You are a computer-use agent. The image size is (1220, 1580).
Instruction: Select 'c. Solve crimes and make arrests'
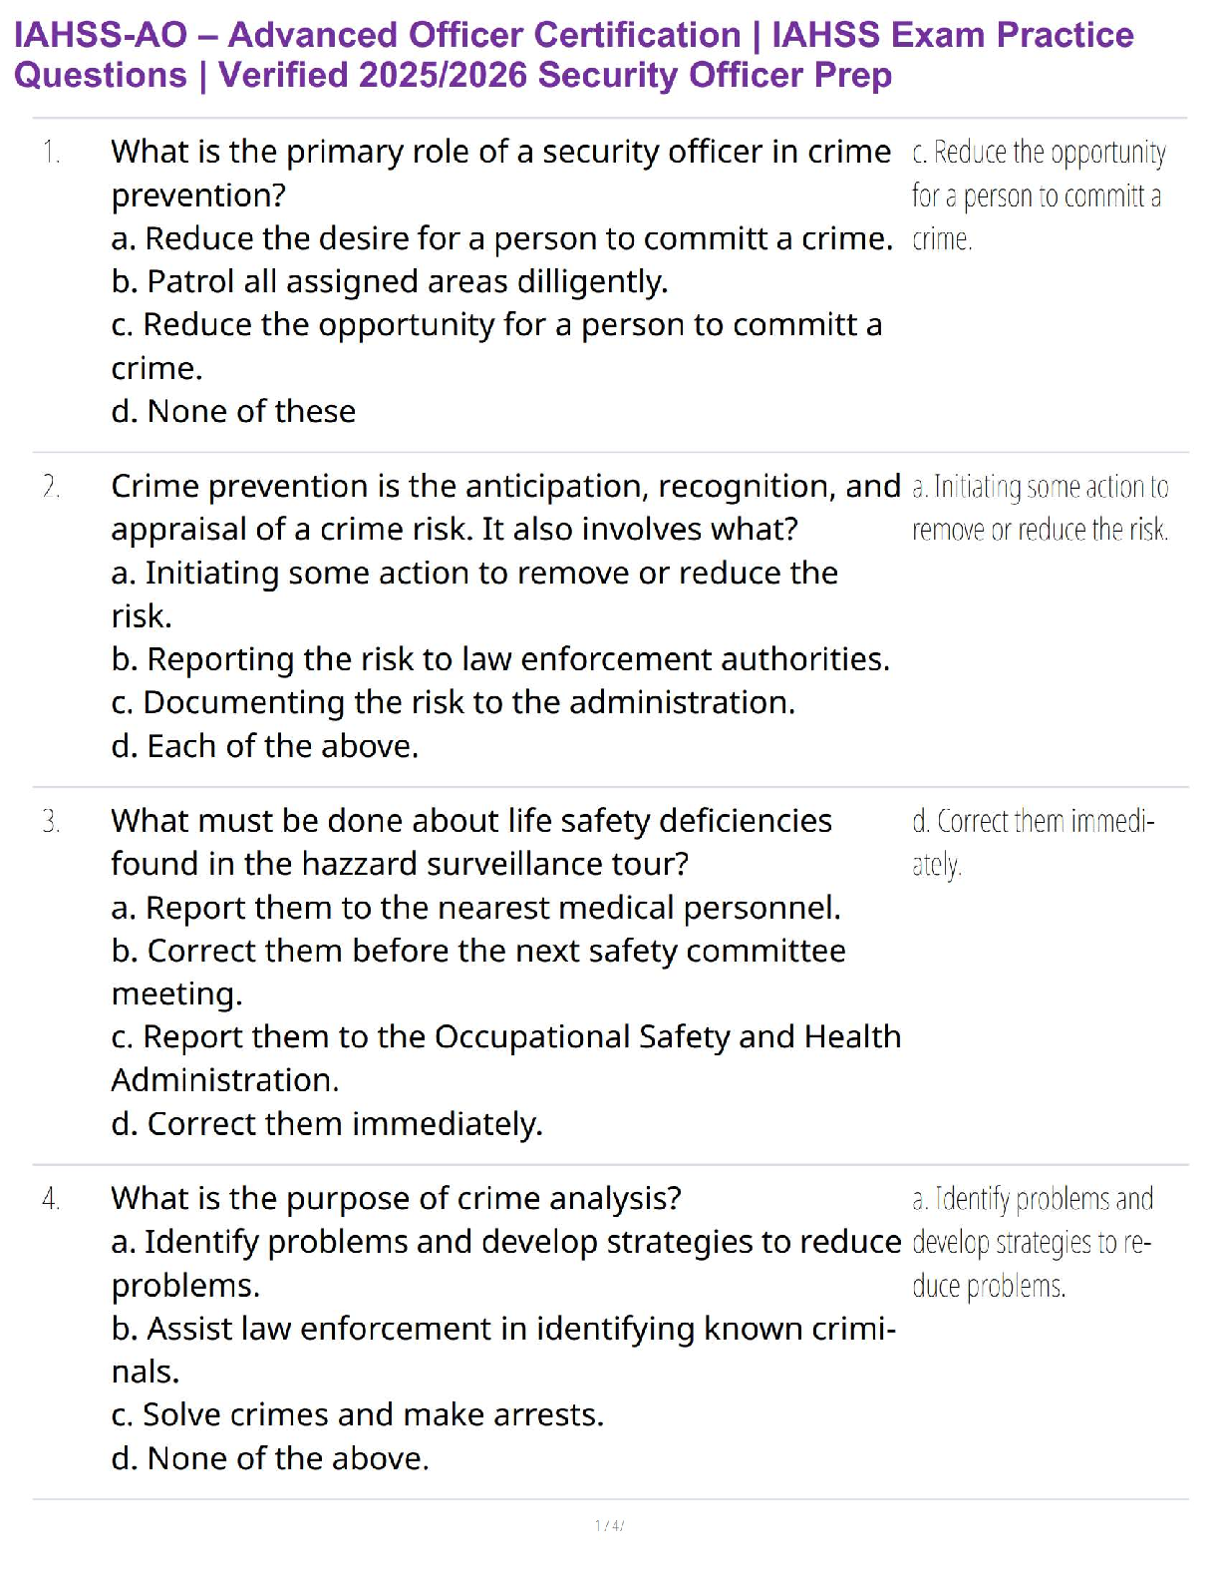pos(358,1414)
